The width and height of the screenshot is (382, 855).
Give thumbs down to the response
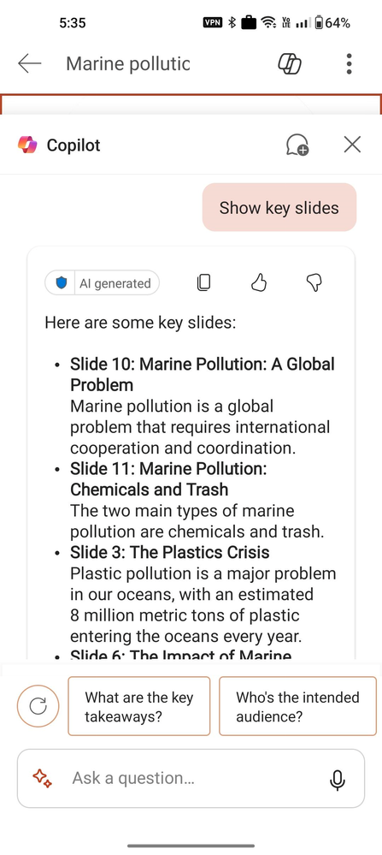pyautogui.click(x=314, y=282)
